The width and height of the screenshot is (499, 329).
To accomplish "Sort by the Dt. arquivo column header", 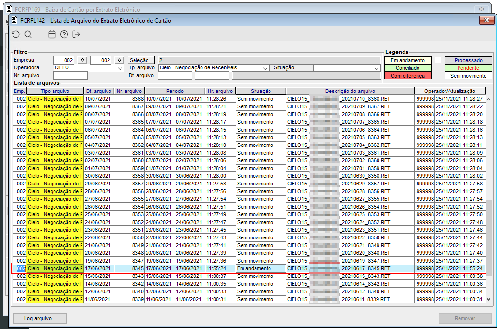I will pyautogui.click(x=99, y=91).
